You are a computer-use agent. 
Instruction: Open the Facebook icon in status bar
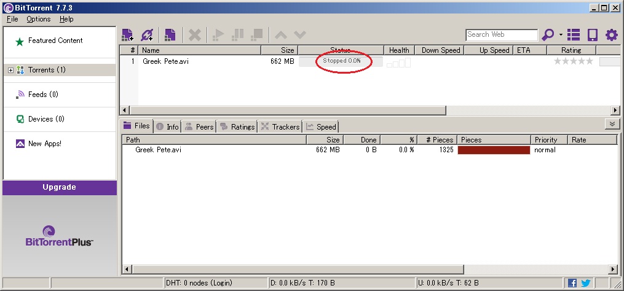572,283
